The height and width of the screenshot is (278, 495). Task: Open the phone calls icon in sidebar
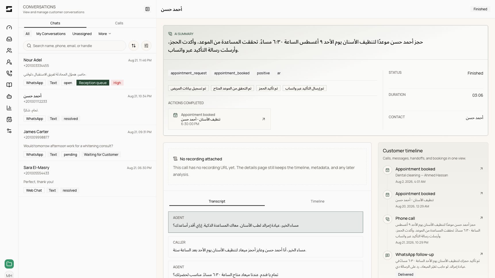[x=9, y=73]
